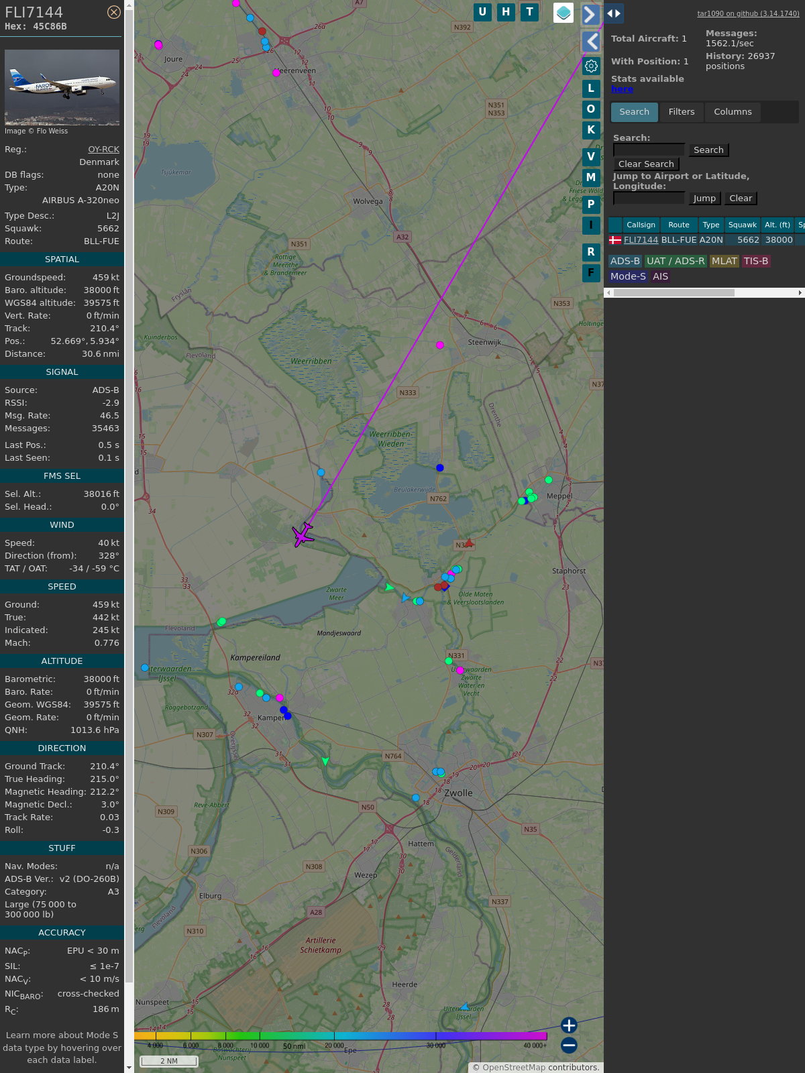Toggle the L map button

click(x=591, y=88)
